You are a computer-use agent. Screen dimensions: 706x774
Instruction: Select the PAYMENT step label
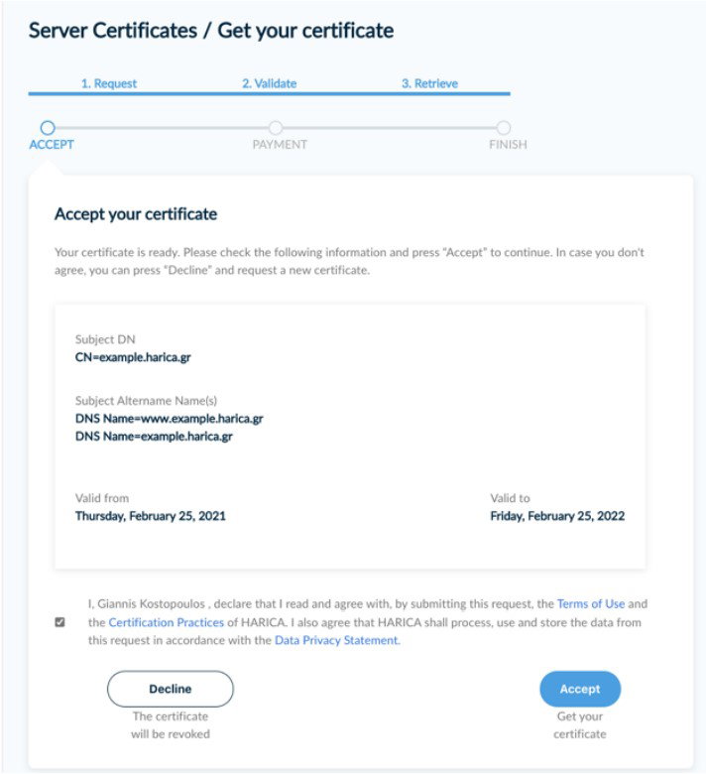[280, 145]
